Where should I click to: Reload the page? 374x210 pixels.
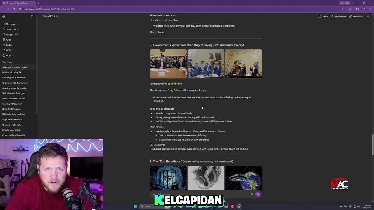[13, 9]
